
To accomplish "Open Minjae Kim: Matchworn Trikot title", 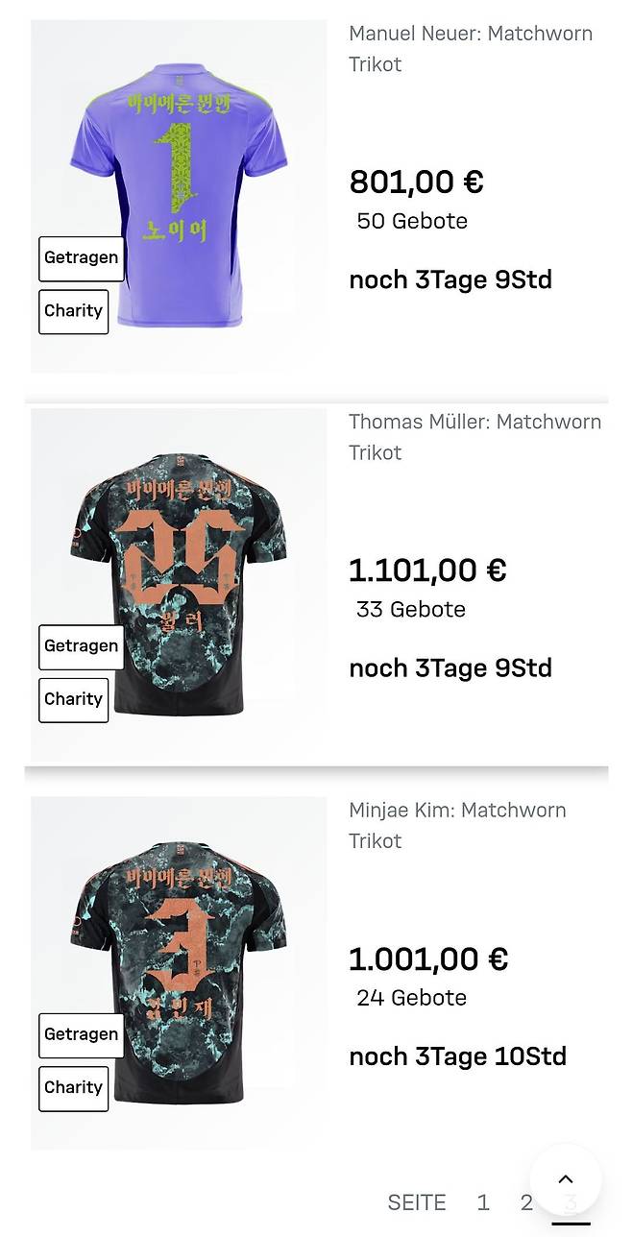I will coord(457,825).
